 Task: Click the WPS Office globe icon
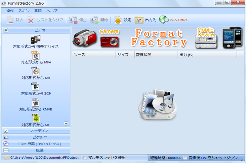coord(164,20)
